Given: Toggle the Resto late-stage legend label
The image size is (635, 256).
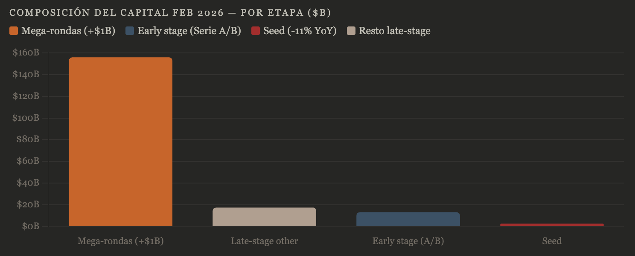Looking at the screenshot, I should tap(395, 31).
